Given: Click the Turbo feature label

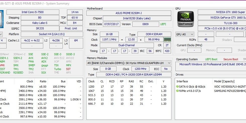Looking at the screenshot, I should 57,69.
